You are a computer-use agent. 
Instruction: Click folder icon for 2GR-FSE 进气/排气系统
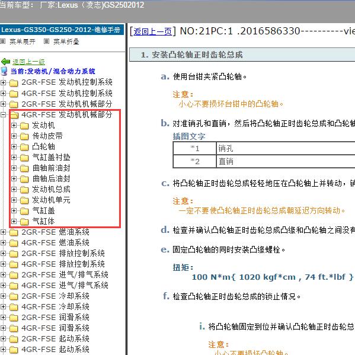(14, 275)
